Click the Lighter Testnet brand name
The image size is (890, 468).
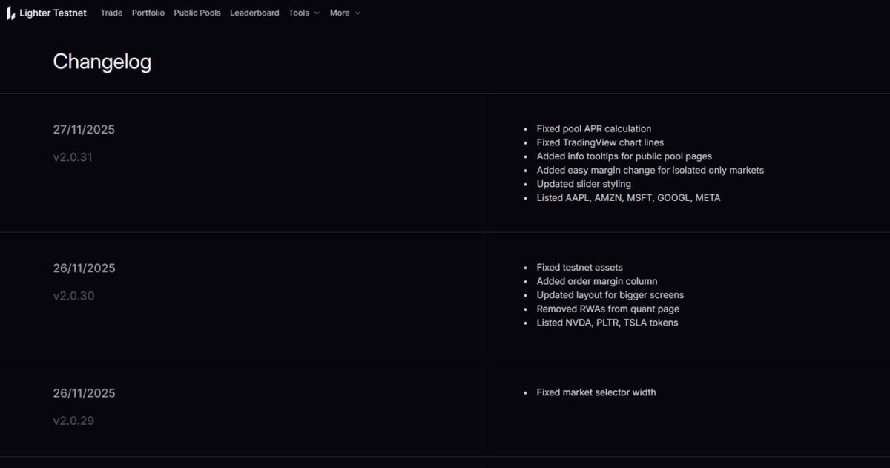(53, 13)
